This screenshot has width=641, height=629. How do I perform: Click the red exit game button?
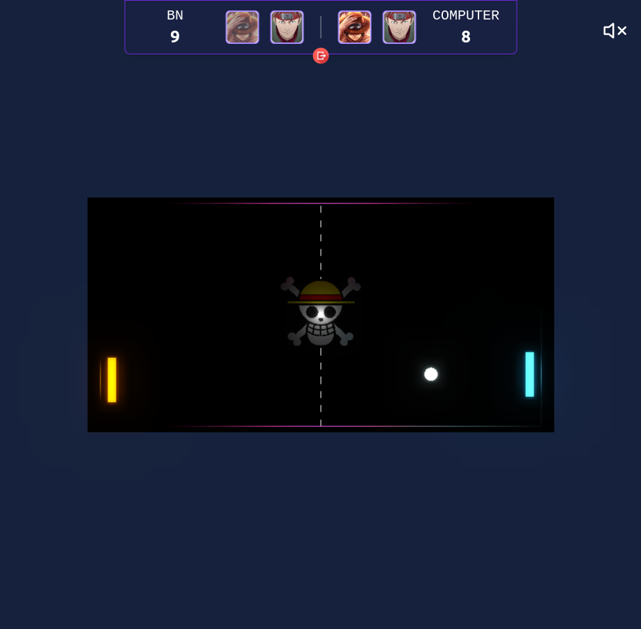coord(321,56)
